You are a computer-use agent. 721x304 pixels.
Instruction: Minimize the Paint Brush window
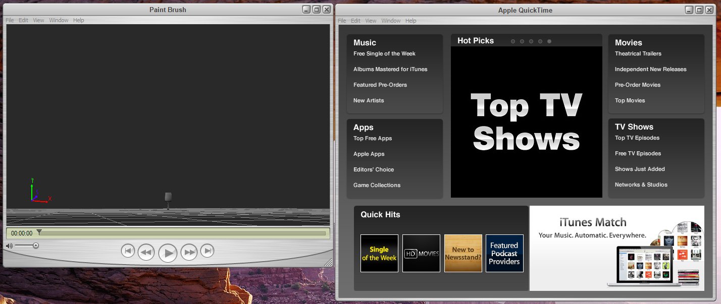coord(306,10)
